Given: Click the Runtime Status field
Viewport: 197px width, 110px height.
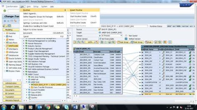Looking at the screenshot, I should [x=181, y=26].
